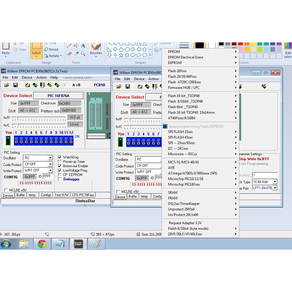The image size is (292, 292).
Task: Click the Windows Start orb
Action: click(6, 244)
